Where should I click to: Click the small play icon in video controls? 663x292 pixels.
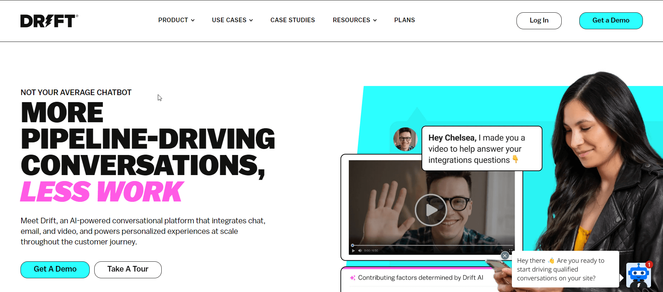coord(353,250)
